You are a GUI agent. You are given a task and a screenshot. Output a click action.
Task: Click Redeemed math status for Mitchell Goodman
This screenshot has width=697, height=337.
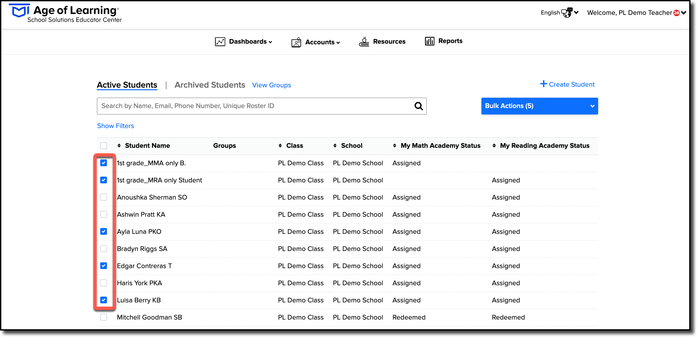pyautogui.click(x=409, y=317)
